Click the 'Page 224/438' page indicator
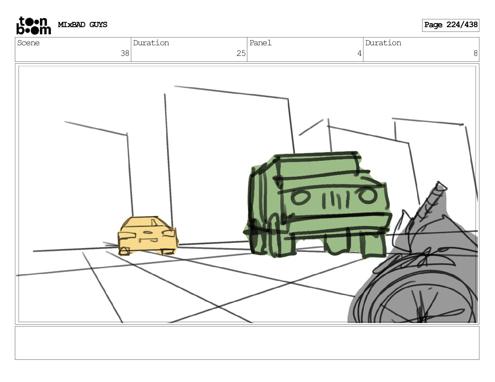The width and height of the screenshot is (495, 382). point(450,25)
